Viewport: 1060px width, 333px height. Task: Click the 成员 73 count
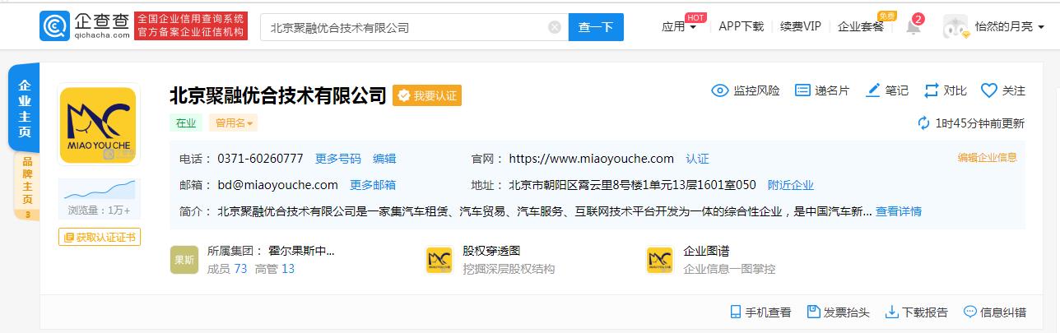tap(227, 269)
